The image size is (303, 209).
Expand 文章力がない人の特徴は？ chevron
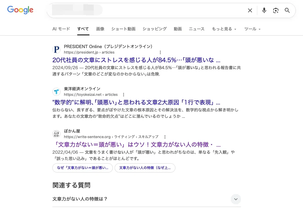(236, 199)
